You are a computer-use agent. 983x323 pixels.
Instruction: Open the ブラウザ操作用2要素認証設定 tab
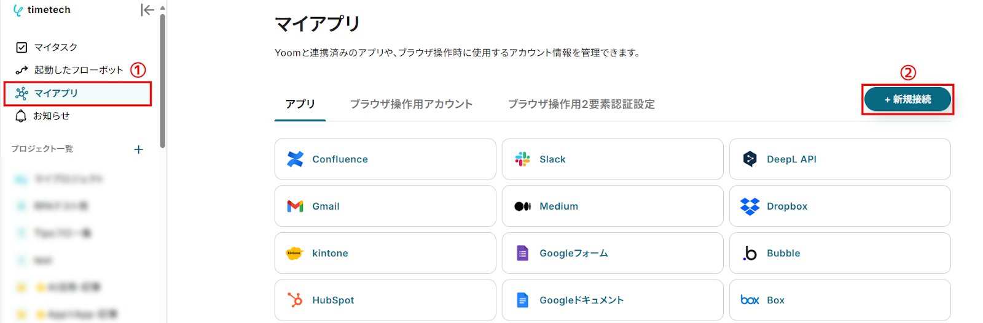tap(581, 104)
